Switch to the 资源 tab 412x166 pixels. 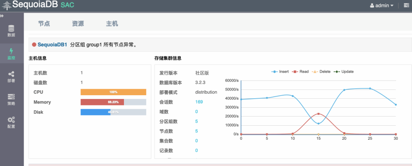point(78,24)
